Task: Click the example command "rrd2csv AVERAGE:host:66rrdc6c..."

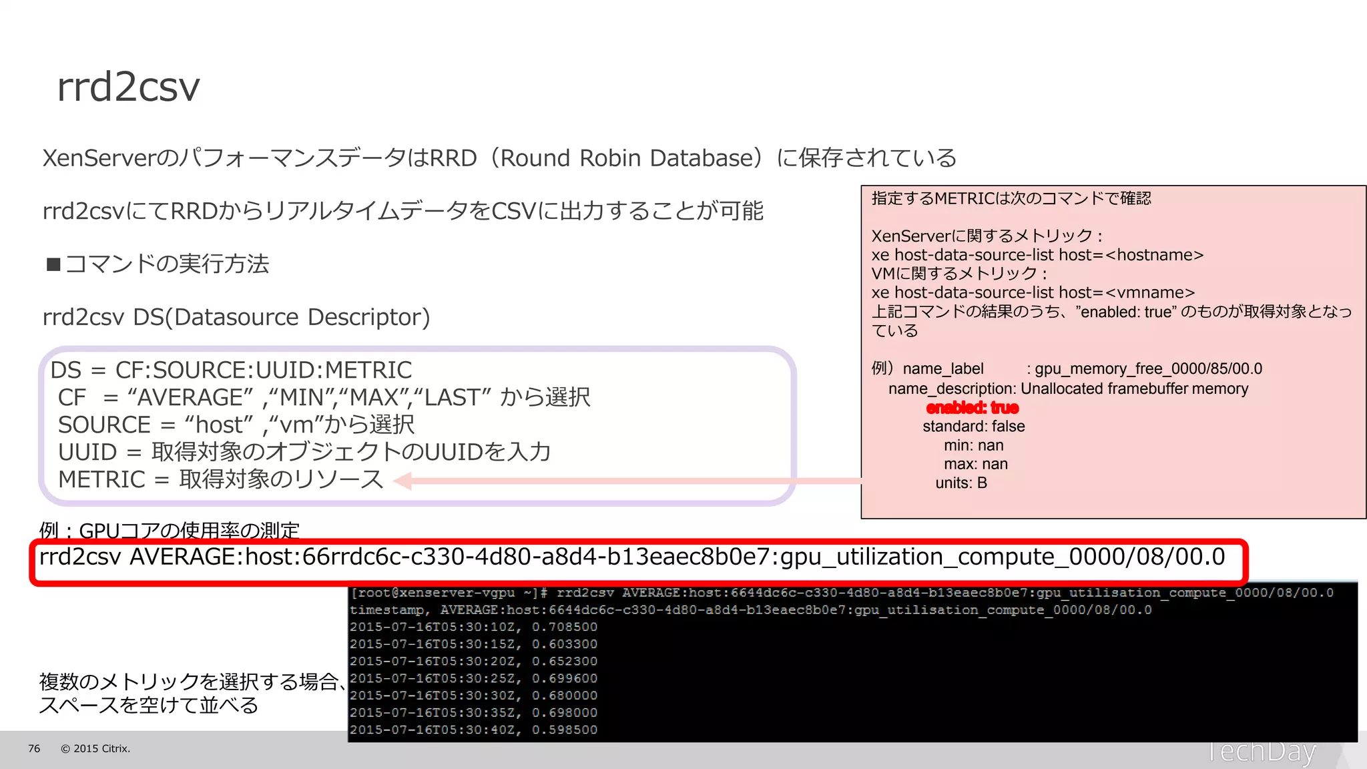Action: coord(632,557)
